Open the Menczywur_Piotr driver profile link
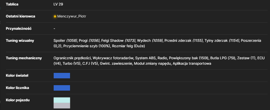Image resolution: width=270 pixels, height=110 pixels. [x=72, y=16]
